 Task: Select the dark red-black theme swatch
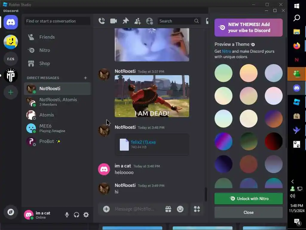coord(273,141)
